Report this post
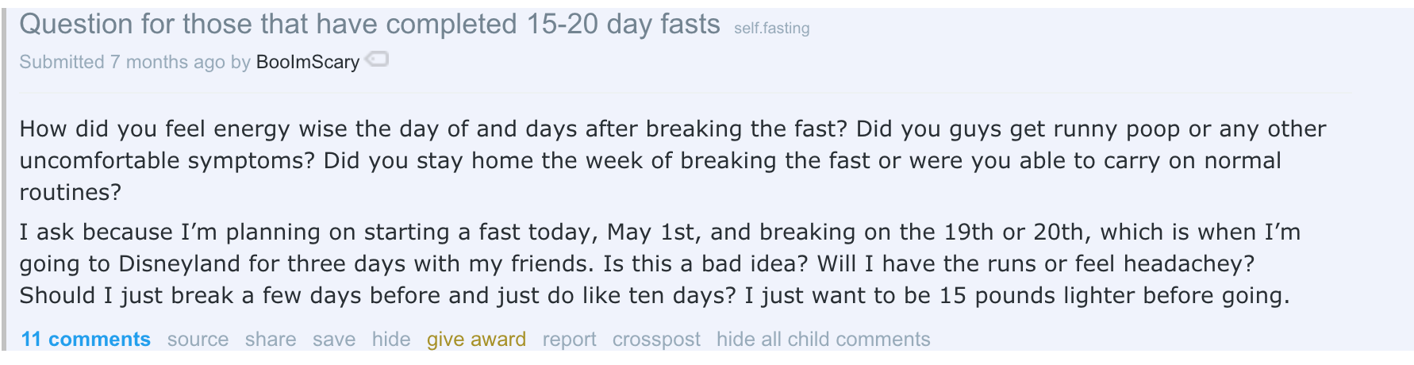 coord(569,340)
